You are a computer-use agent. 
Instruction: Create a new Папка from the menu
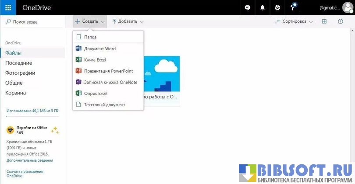(90, 37)
